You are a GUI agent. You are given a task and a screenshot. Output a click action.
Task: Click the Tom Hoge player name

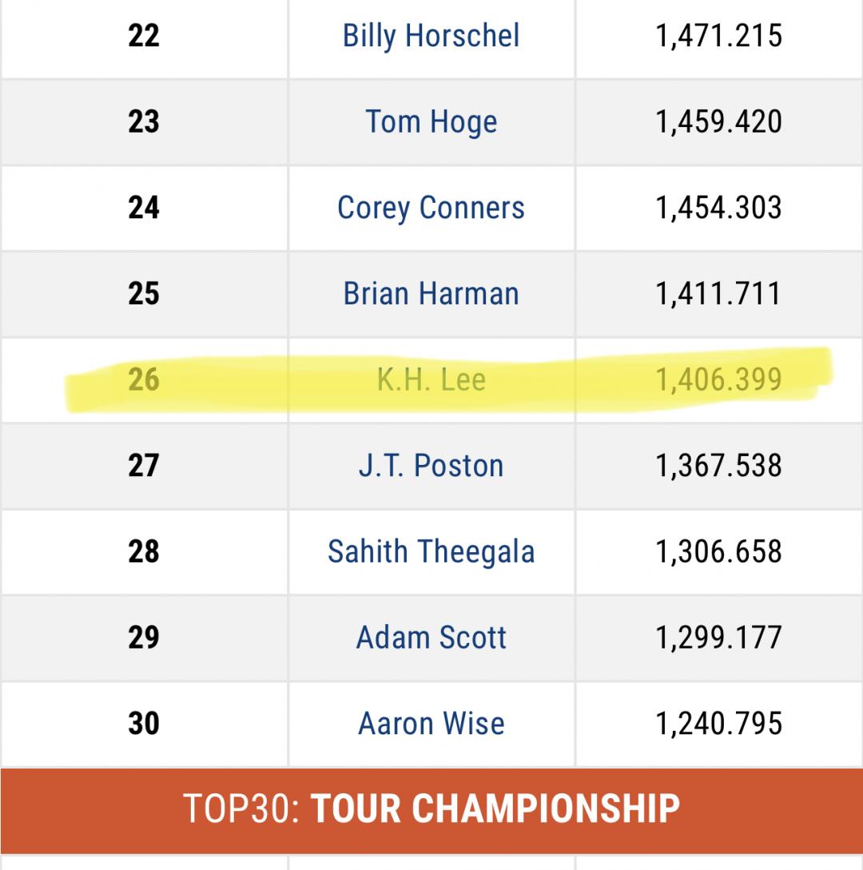coord(431,121)
